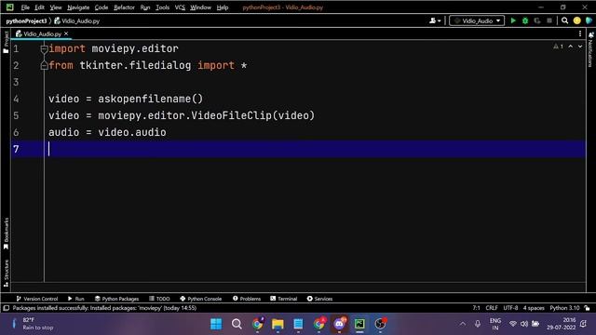This screenshot has width=596, height=335.
Task: Open the Python Packages tool window
Action: click(116, 299)
